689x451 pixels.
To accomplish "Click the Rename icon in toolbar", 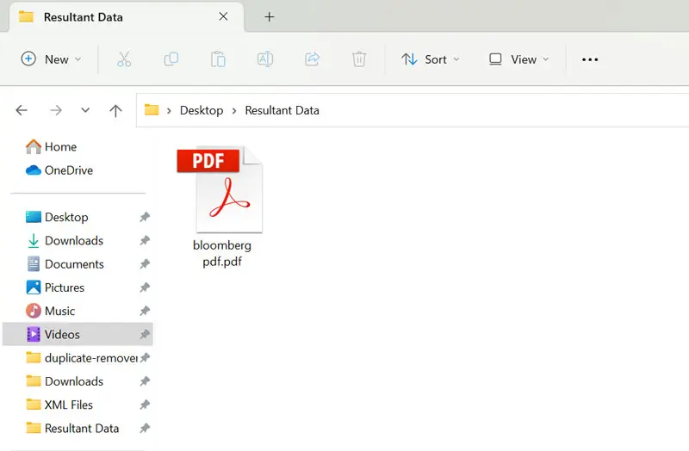I will coord(265,59).
